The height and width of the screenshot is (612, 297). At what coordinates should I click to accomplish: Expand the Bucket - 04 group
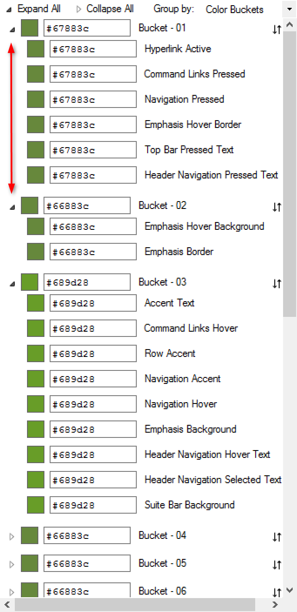pyautogui.click(x=12, y=537)
